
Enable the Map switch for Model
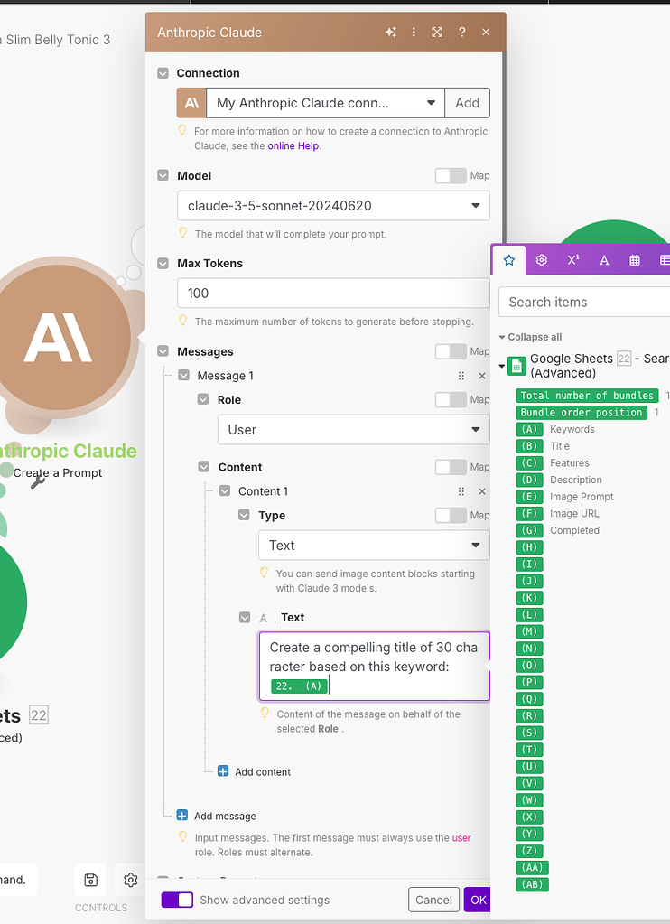(451, 175)
